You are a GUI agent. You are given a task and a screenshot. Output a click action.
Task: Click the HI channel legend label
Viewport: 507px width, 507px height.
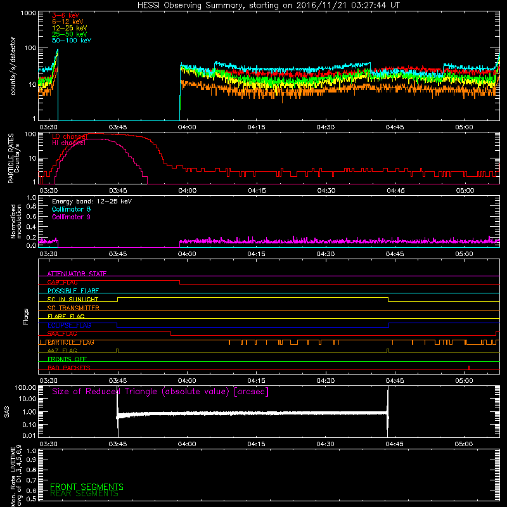point(68,143)
